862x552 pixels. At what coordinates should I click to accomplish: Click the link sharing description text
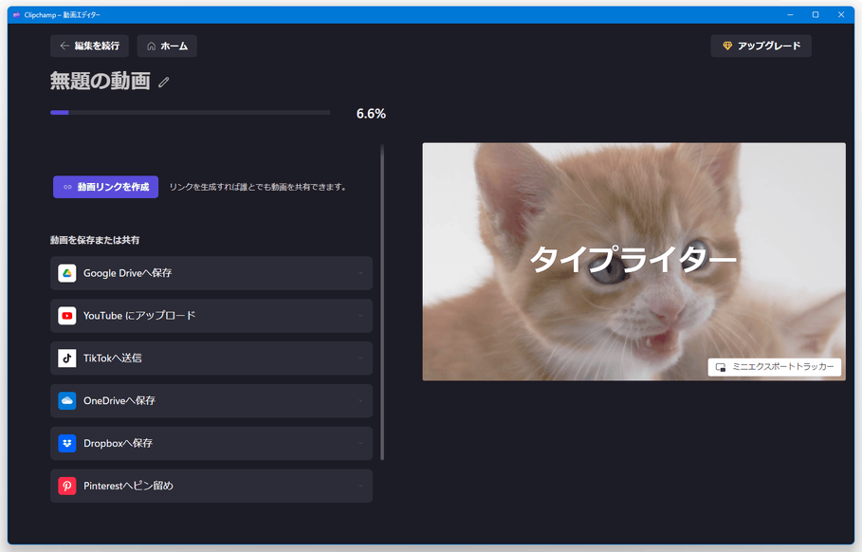(258, 187)
